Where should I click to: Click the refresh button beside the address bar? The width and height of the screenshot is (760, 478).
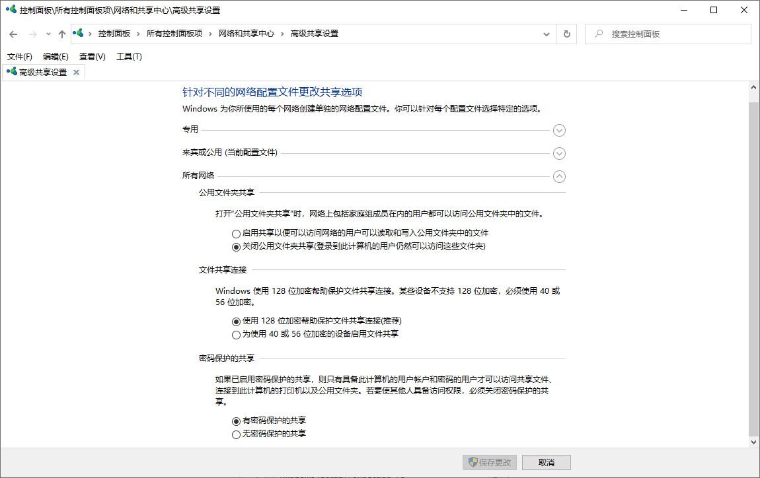566,34
